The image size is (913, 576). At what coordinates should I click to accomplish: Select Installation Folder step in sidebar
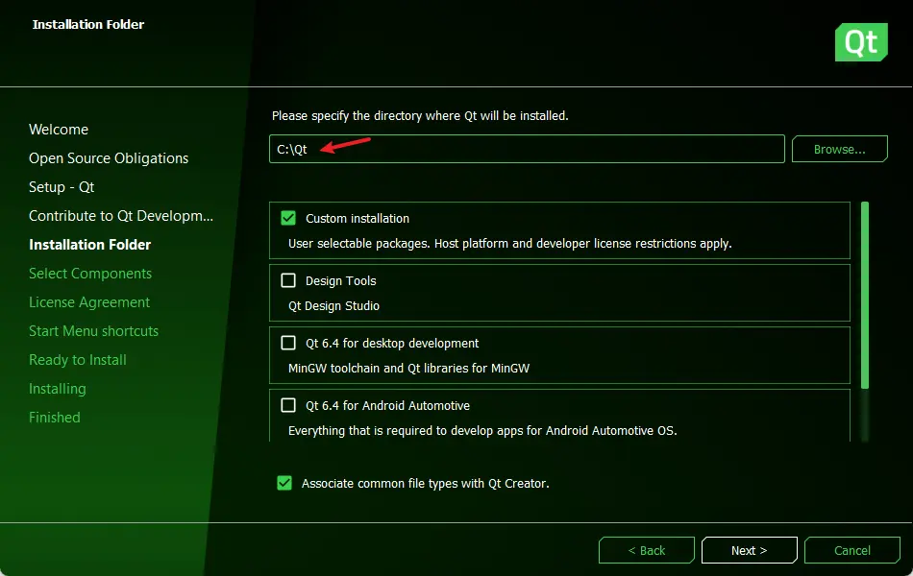pos(90,245)
